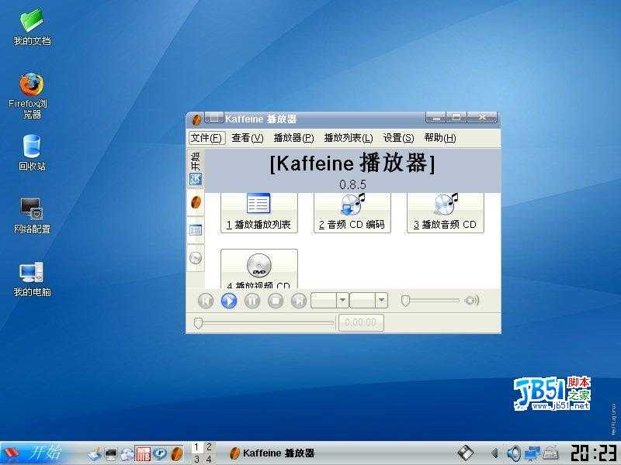Skip to next track button
The width and height of the screenshot is (621, 465).
tap(299, 301)
